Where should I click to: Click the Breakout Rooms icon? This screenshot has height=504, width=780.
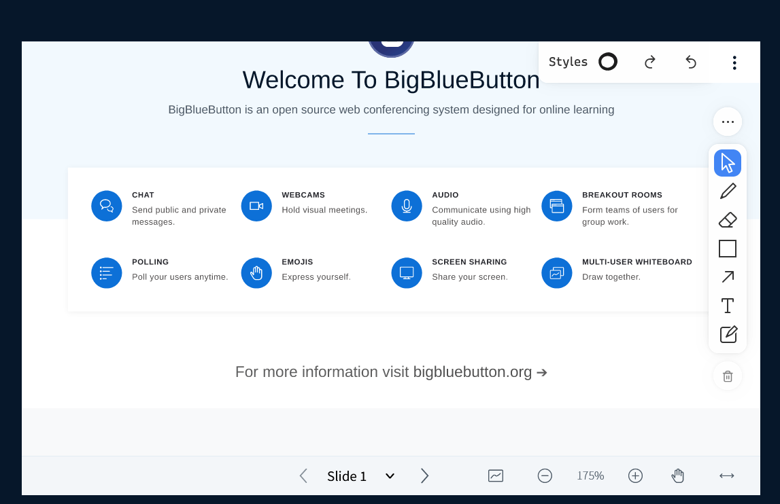(x=557, y=206)
